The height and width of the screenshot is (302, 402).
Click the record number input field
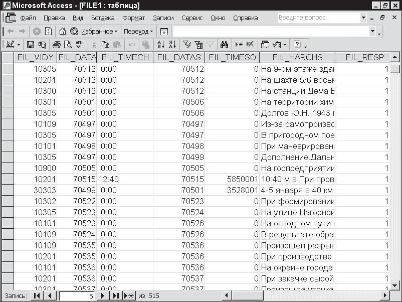[x=76, y=296]
